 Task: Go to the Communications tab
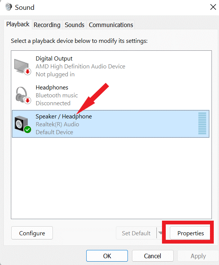click(x=111, y=25)
